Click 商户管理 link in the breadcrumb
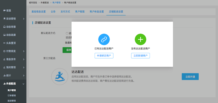Image resolution: width=218 pixels, height=103 pixels. click(x=56, y=3)
